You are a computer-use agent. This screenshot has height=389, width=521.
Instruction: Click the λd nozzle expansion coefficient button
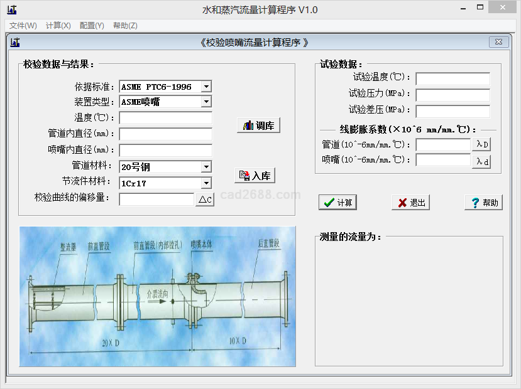tap(481, 161)
